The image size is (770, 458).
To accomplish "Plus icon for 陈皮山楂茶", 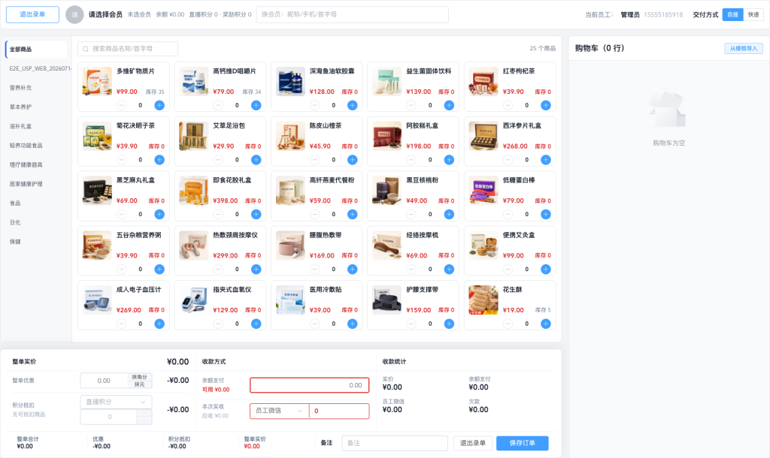I will 353,160.
